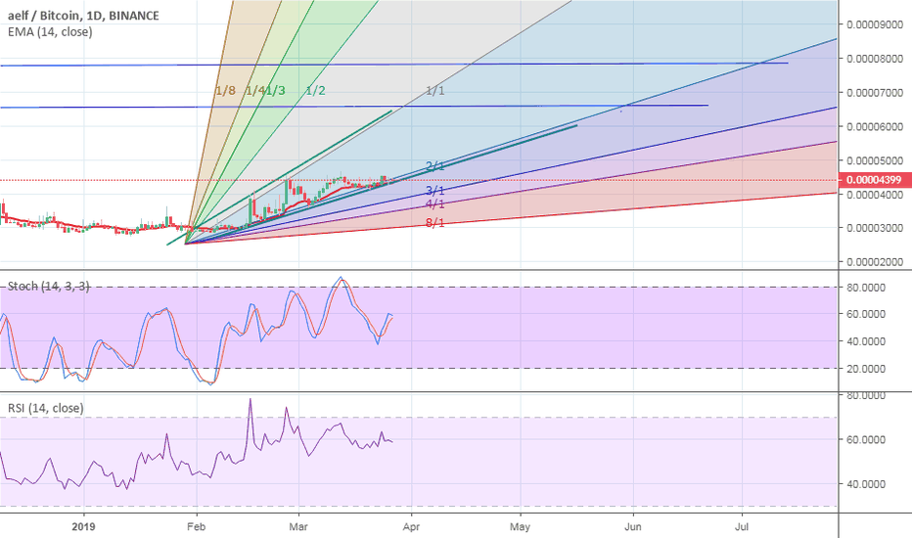This screenshot has width=912, height=538.
Task: Select the 1/8 Gann fan label
Action: pos(226,91)
